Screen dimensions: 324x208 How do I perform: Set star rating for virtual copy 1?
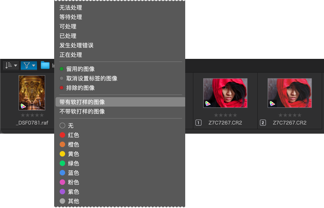[x=226, y=115]
